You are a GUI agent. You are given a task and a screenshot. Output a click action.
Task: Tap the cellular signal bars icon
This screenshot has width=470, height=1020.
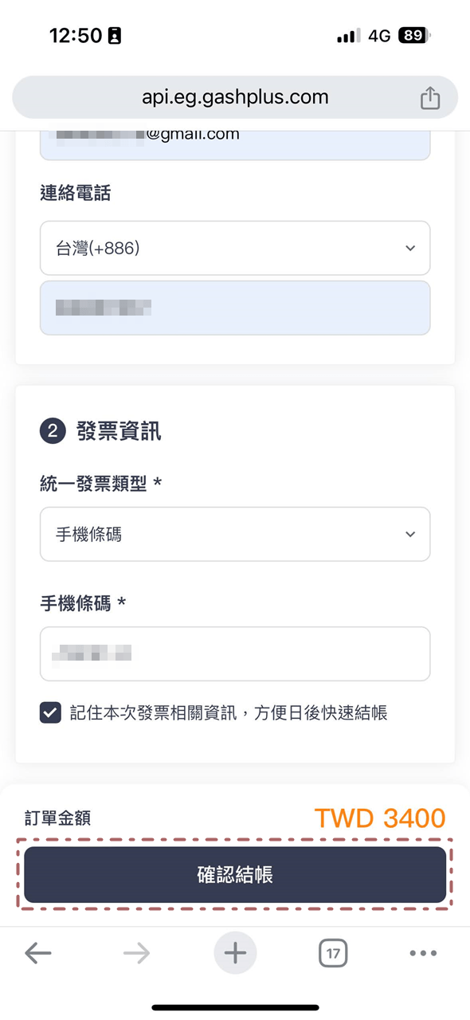click(348, 36)
